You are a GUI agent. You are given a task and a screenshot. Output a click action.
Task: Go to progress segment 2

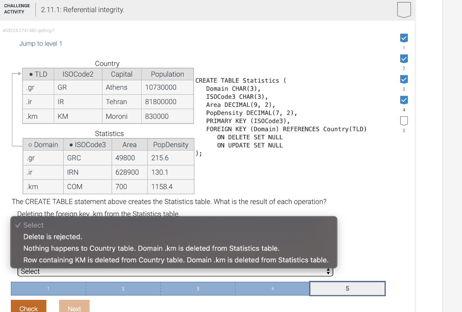(x=123, y=289)
